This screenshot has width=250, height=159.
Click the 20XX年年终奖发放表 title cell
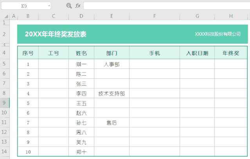[x=56, y=34]
